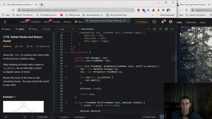Viewport: 212px width, 119px height.
Task: Click the leetcode.com address bar
Action: point(76,10)
